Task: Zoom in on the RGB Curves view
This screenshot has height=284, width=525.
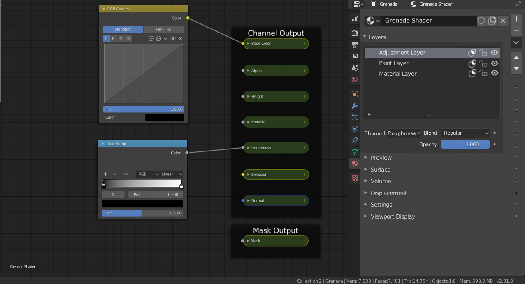Action: tap(151, 38)
